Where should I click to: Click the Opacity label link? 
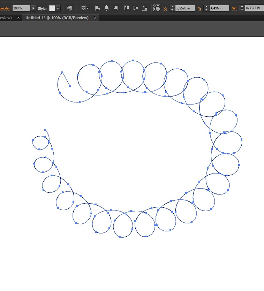(x=5, y=8)
